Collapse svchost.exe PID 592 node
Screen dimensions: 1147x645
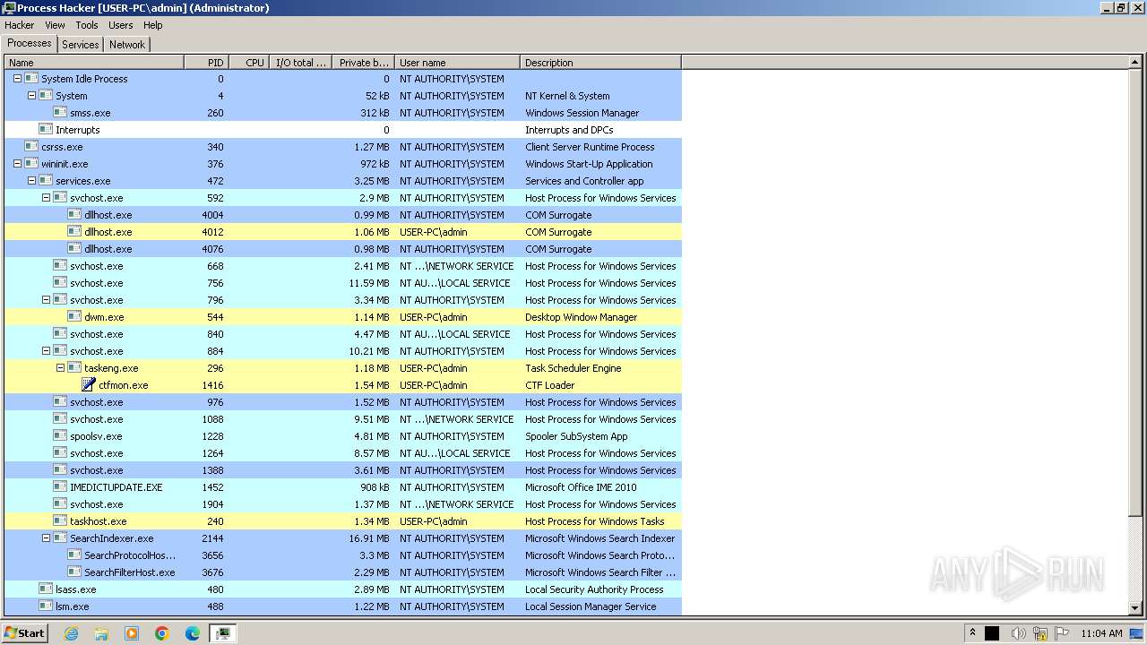[x=46, y=198]
